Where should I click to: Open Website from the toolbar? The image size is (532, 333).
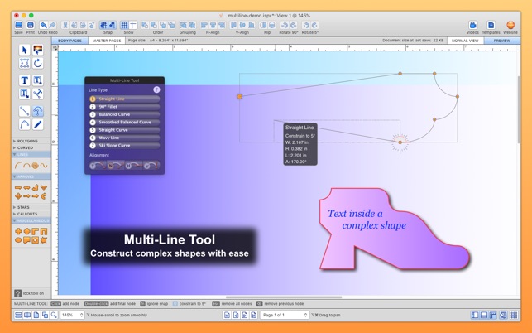[510, 25]
